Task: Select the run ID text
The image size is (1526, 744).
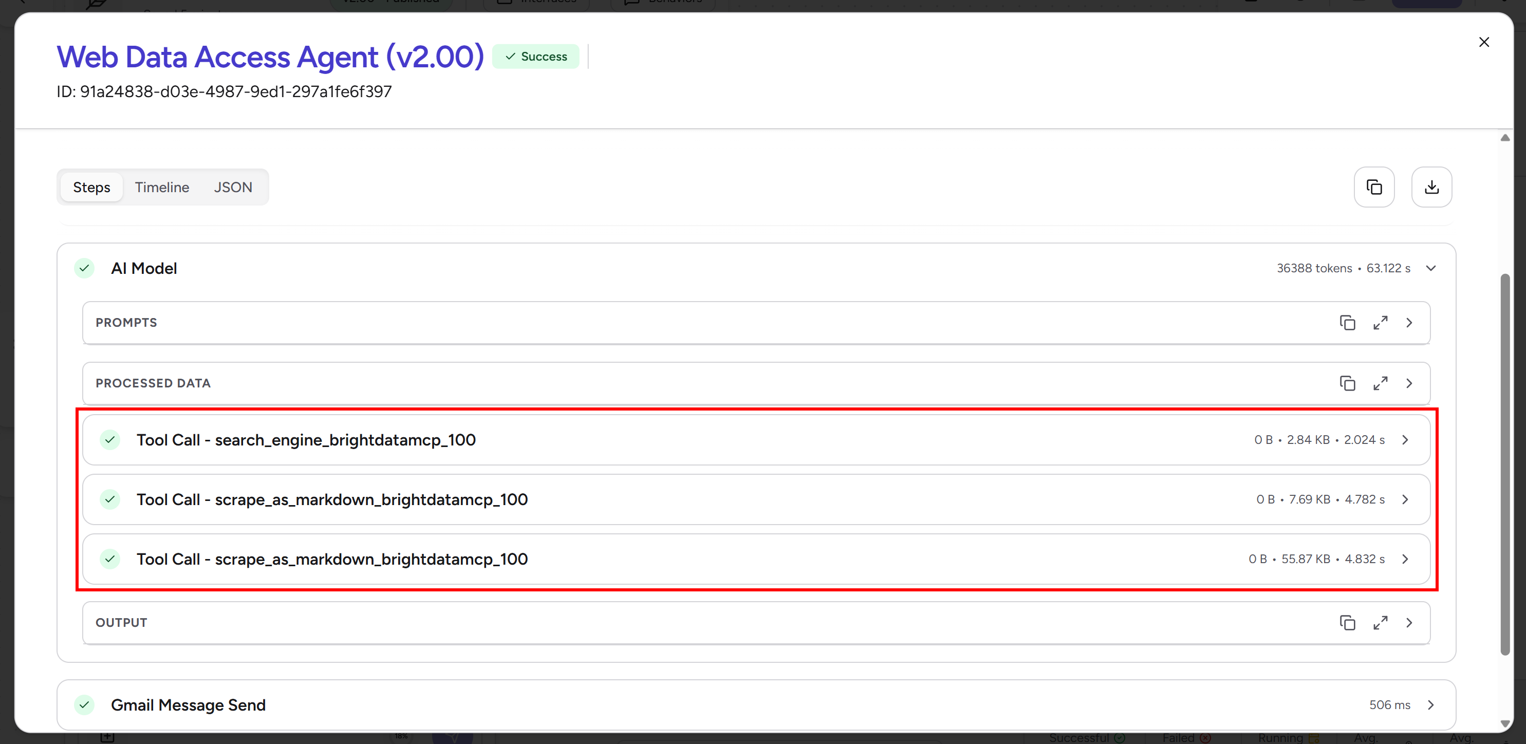Action: 224,92
